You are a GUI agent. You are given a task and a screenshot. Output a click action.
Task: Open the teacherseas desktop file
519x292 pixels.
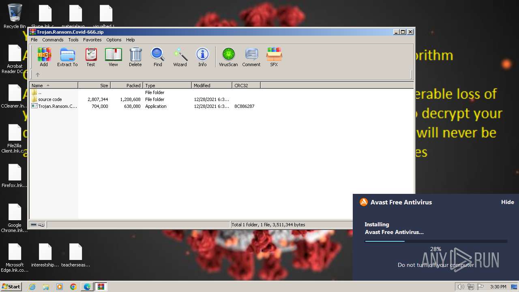75,255
